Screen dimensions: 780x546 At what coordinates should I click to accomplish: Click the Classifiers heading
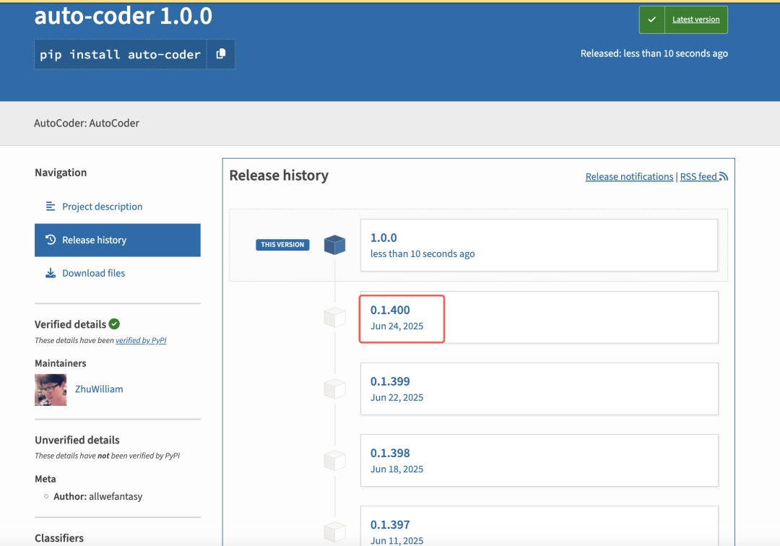[59, 538]
